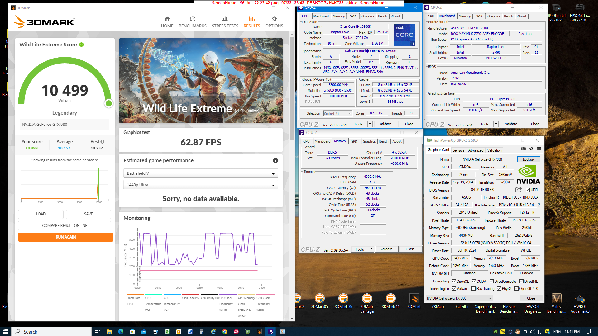Toggle the Ray Tracing checkbox in GPU-Z
The width and height of the screenshot is (598, 336).
(x=473, y=289)
